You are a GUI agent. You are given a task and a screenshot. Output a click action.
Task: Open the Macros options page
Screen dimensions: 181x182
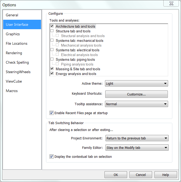tap(22, 91)
